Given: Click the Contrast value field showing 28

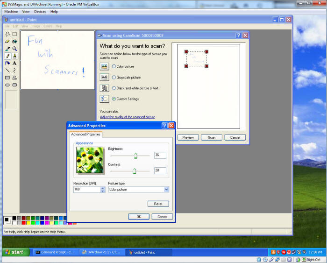Looking at the screenshot, I should pos(160,171).
